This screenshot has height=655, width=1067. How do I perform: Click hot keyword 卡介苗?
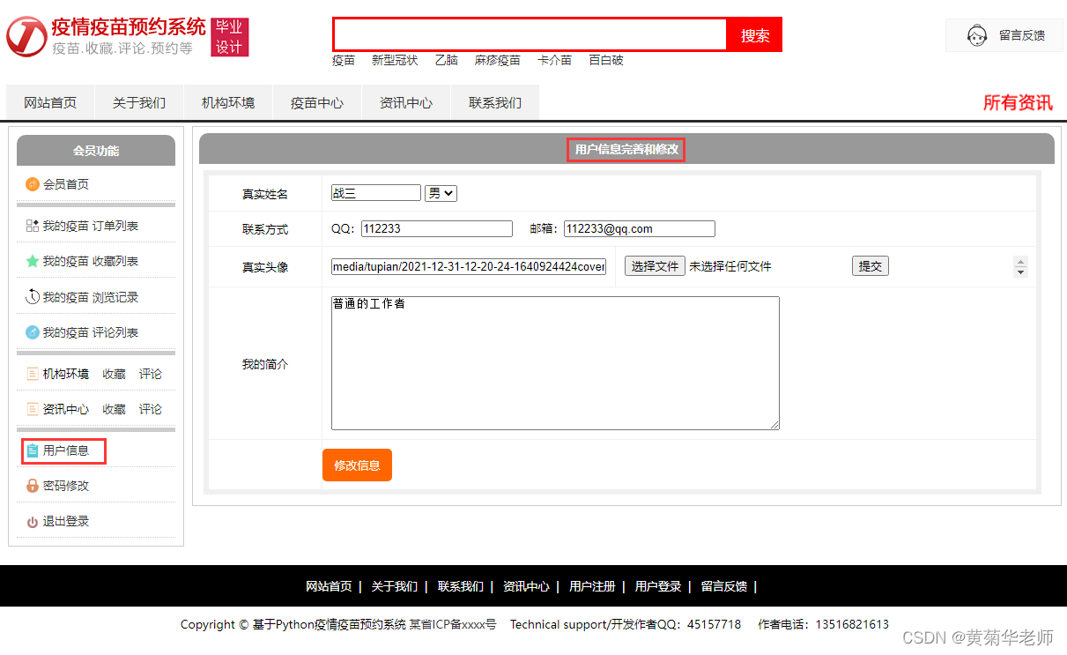[x=555, y=61]
